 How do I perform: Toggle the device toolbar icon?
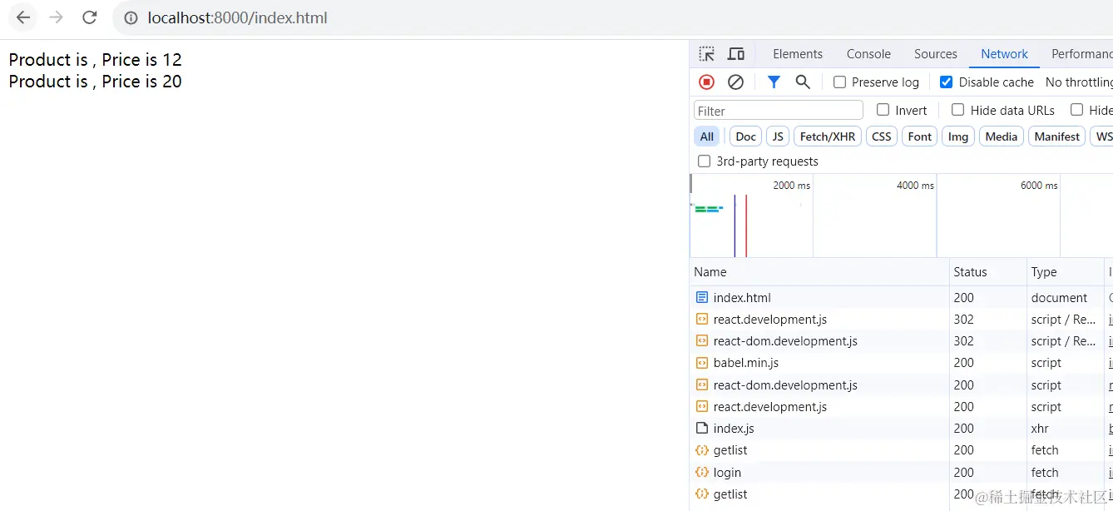pyautogui.click(x=736, y=54)
